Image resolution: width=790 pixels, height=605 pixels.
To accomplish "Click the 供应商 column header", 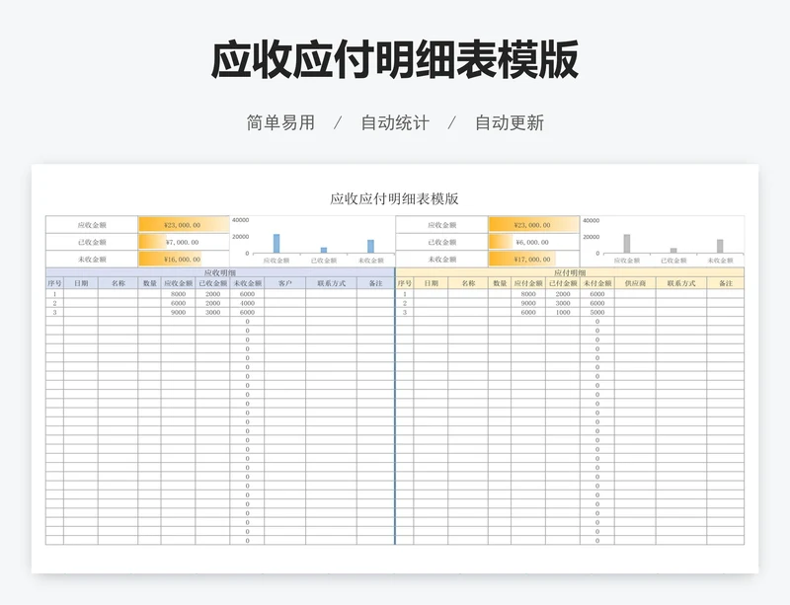I will (635, 283).
